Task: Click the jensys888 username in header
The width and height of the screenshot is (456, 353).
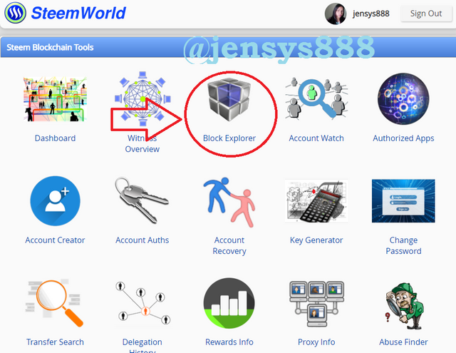Action: pos(370,14)
